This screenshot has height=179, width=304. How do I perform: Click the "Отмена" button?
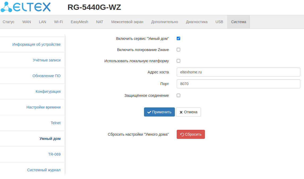point(188,112)
